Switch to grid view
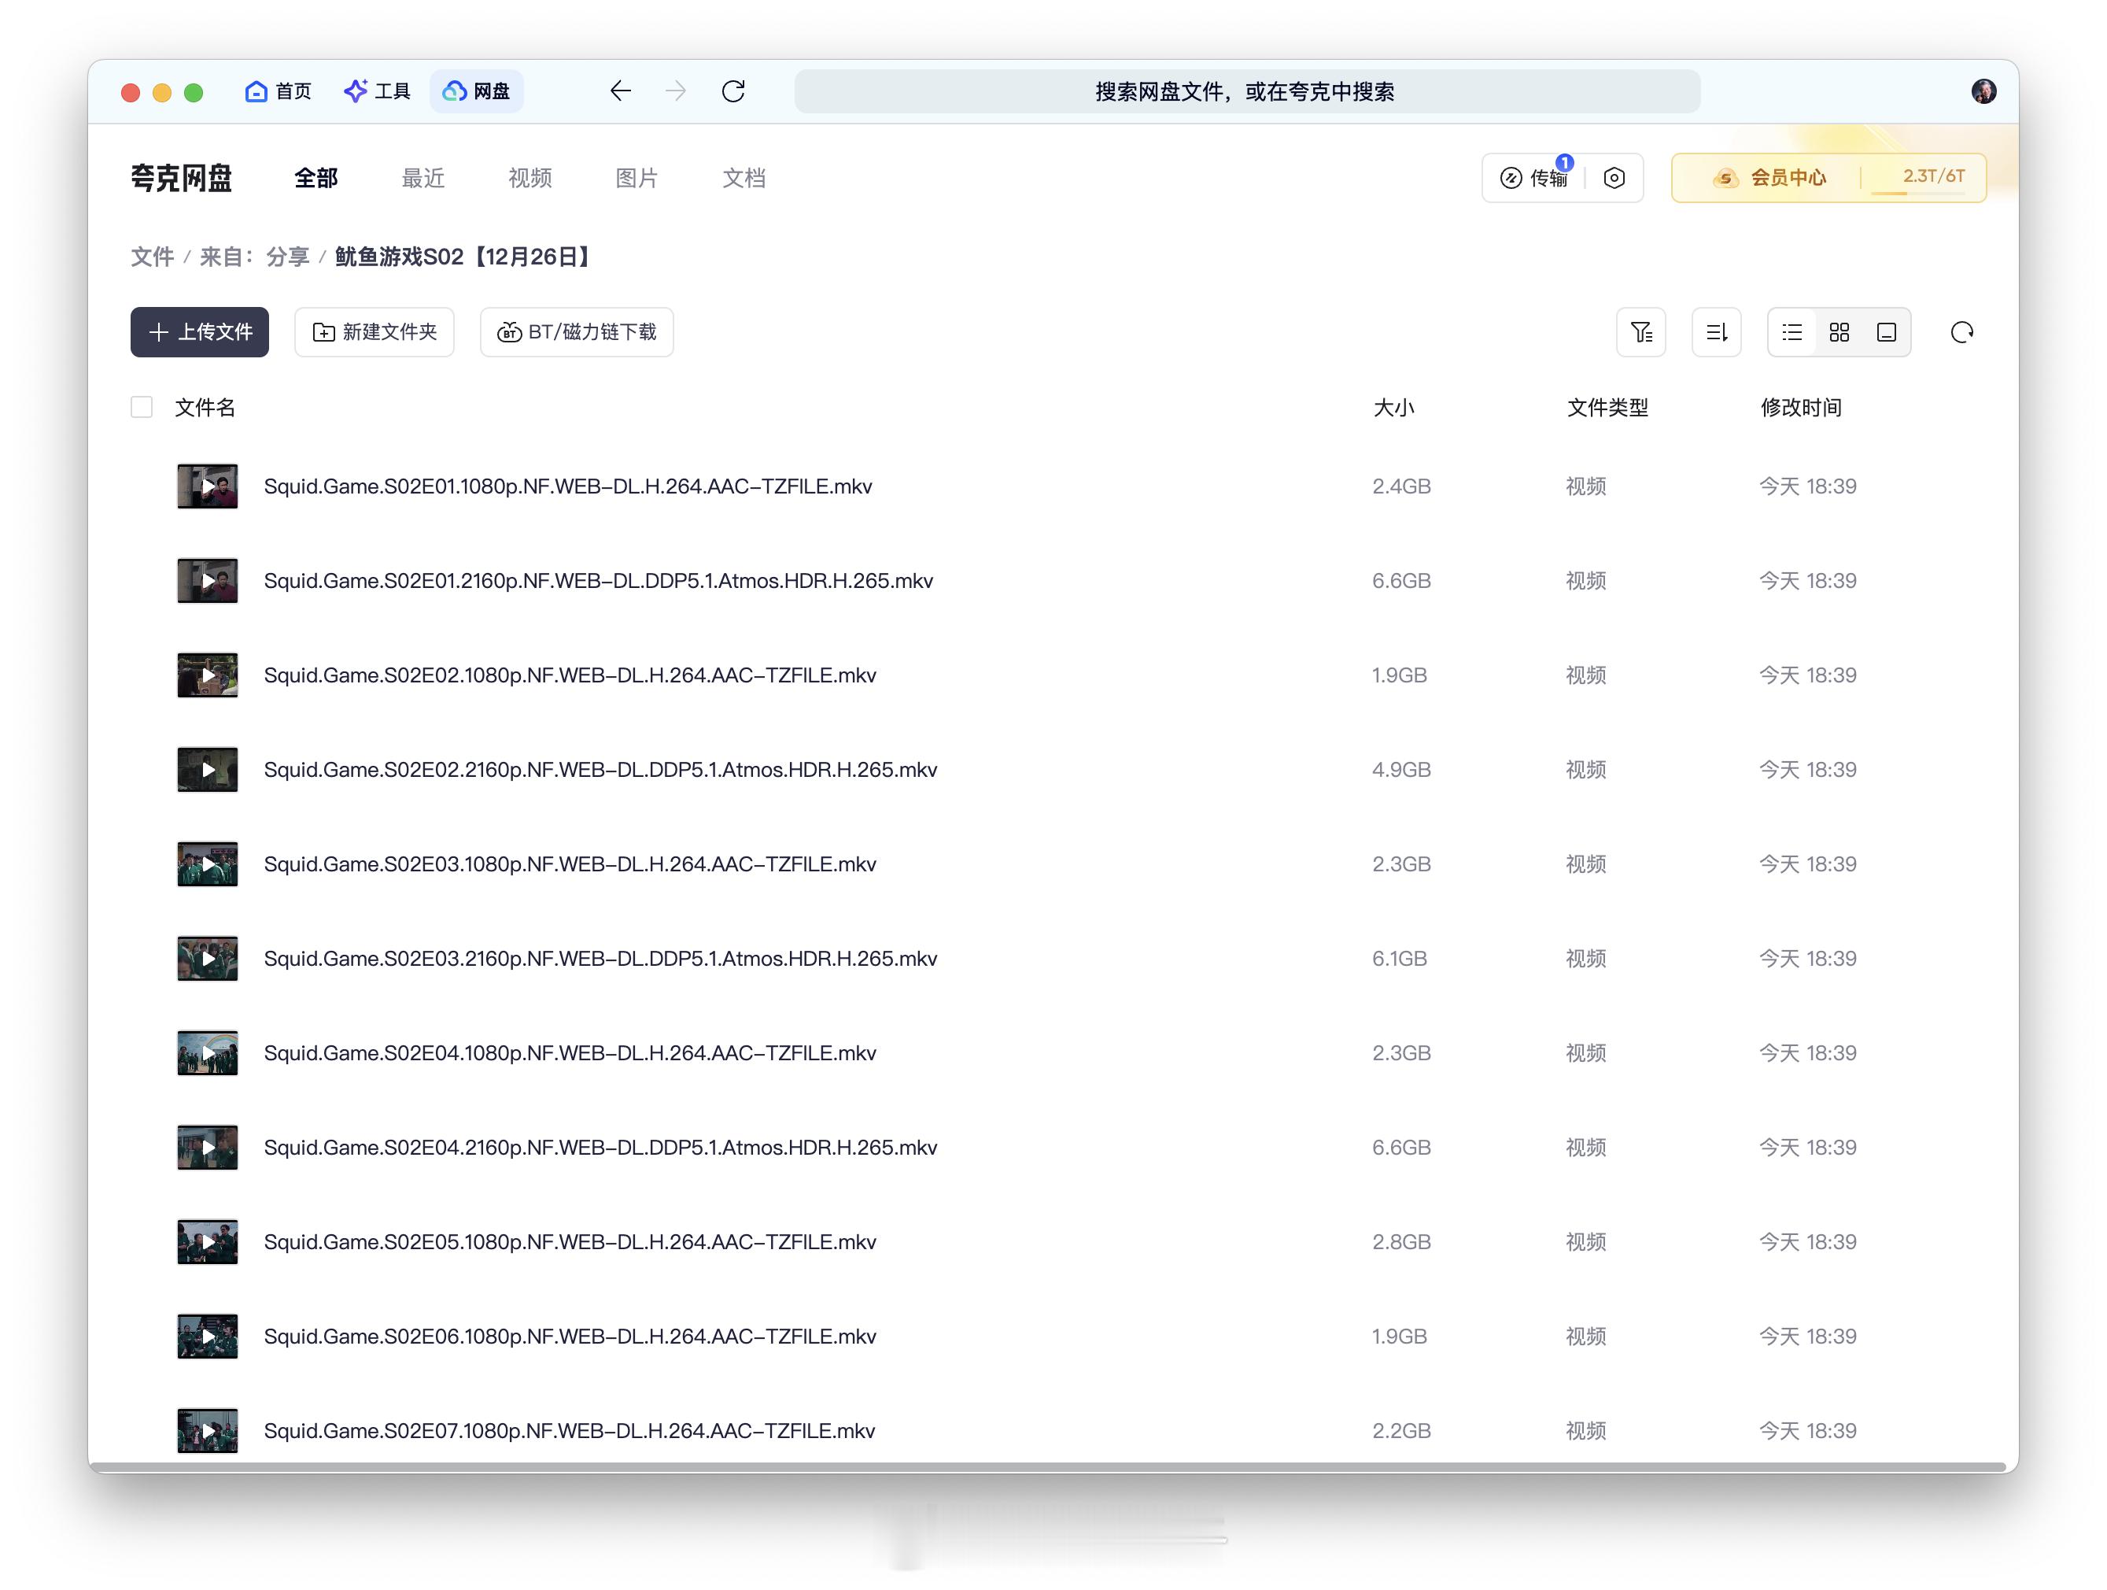 (1839, 331)
